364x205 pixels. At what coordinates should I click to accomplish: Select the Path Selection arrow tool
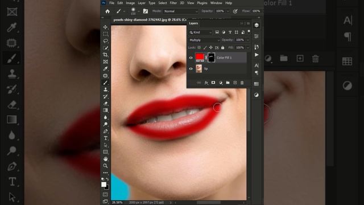pyautogui.click(x=105, y=145)
